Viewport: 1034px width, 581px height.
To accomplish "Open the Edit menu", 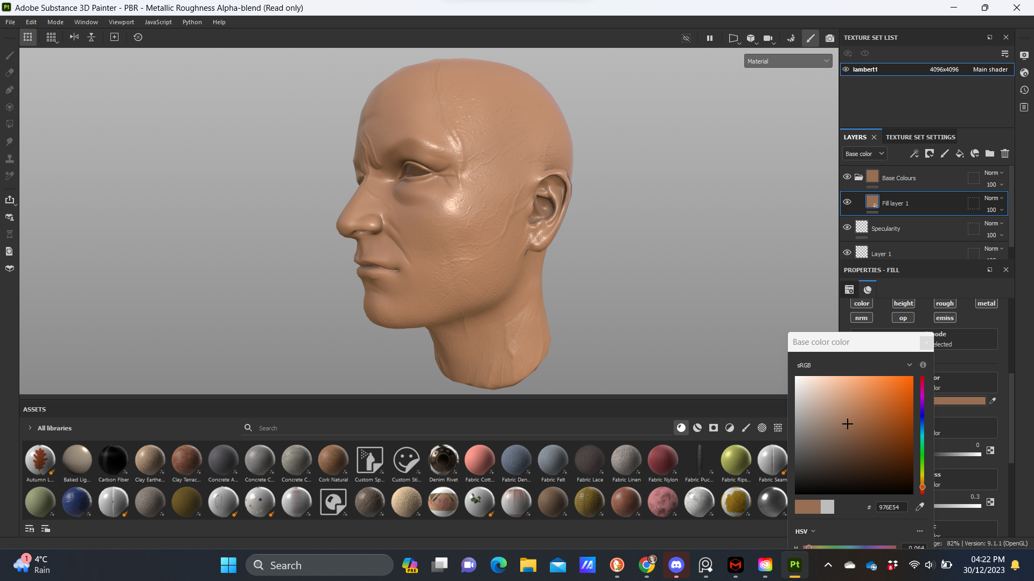I will (x=31, y=22).
